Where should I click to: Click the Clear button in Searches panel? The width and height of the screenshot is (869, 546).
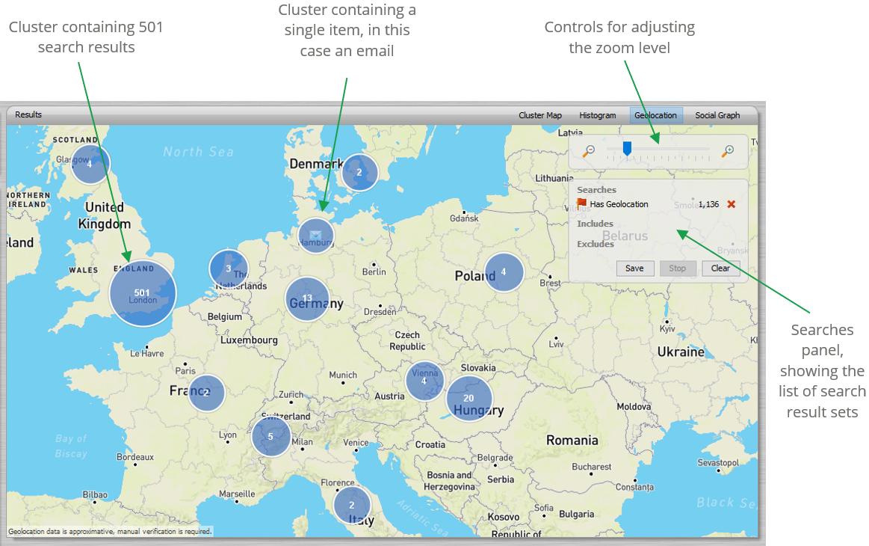720,269
